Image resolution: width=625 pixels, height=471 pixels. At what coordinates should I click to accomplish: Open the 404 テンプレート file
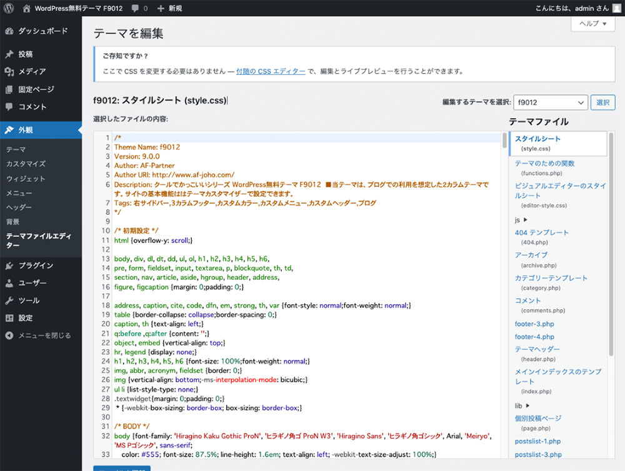(x=542, y=237)
